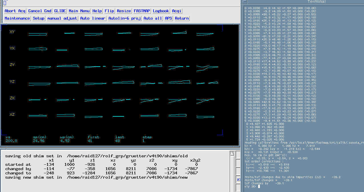Select the yellow YX projection row label
Viewport: 364px width, 192px height.
tap(12, 48)
